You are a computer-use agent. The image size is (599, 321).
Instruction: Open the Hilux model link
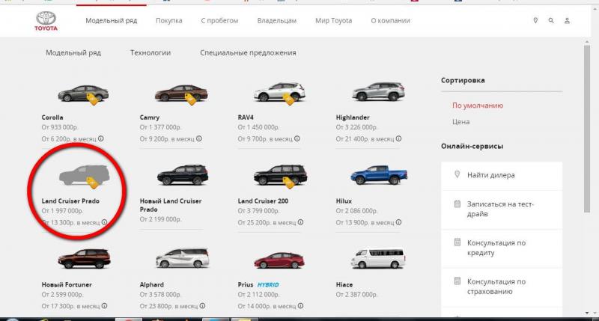(x=344, y=201)
